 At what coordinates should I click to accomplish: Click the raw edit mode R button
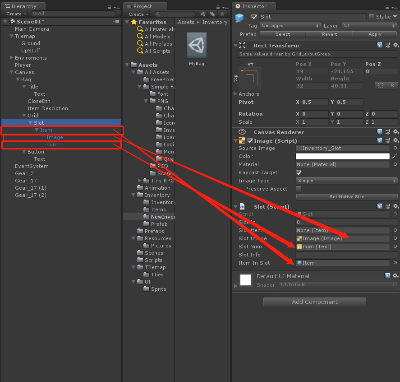[x=392, y=85]
